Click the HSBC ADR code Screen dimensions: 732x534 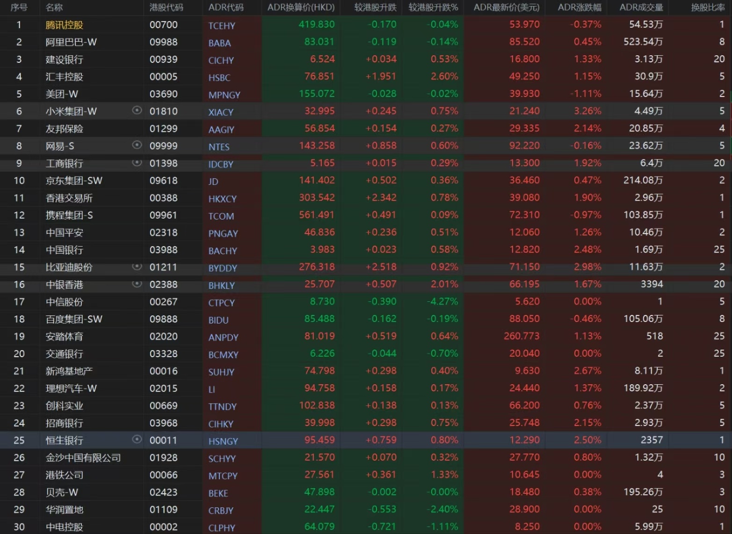[219, 78]
